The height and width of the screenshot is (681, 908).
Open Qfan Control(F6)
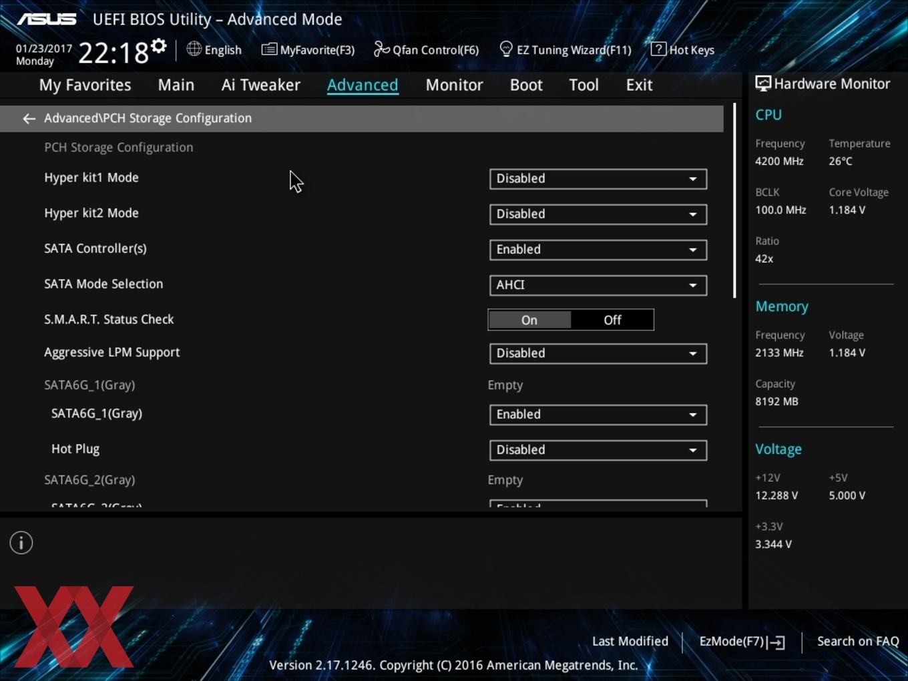coord(426,49)
